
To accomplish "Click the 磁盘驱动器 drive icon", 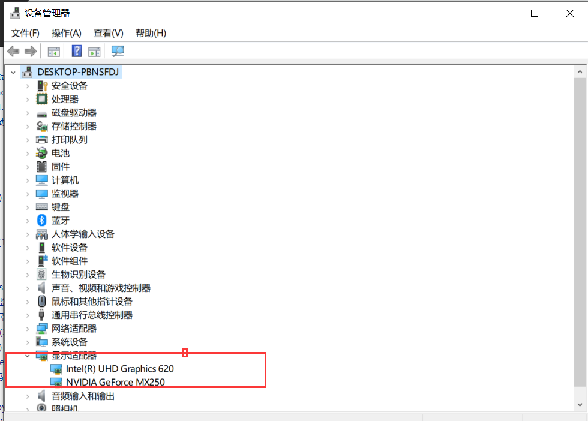I will (41, 113).
